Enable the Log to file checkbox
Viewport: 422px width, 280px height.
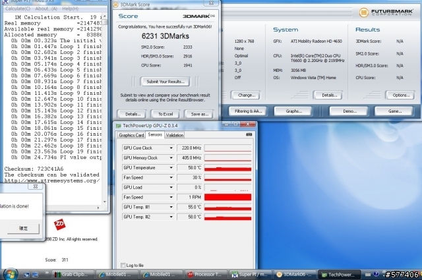point(123,266)
